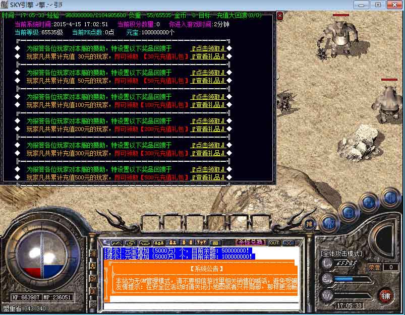Click 查看礼品 for the 100元 gift pack
The image size is (405, 315).
(208, 105)
